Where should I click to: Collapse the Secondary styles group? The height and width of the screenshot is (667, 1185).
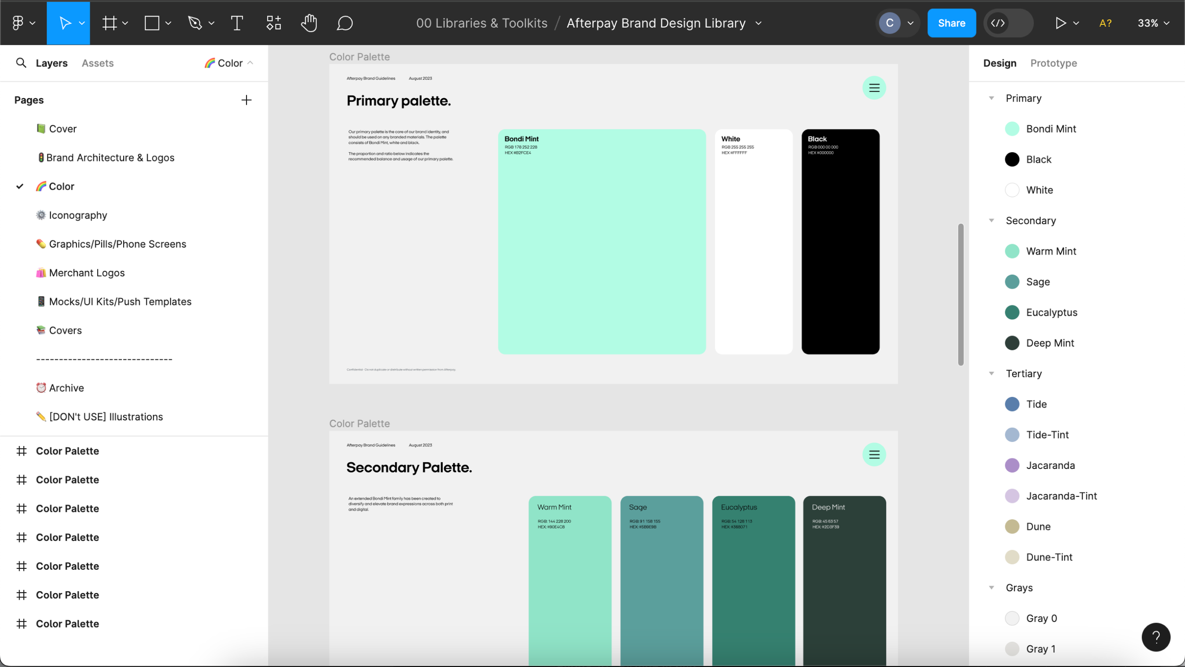tap(991, 220)
